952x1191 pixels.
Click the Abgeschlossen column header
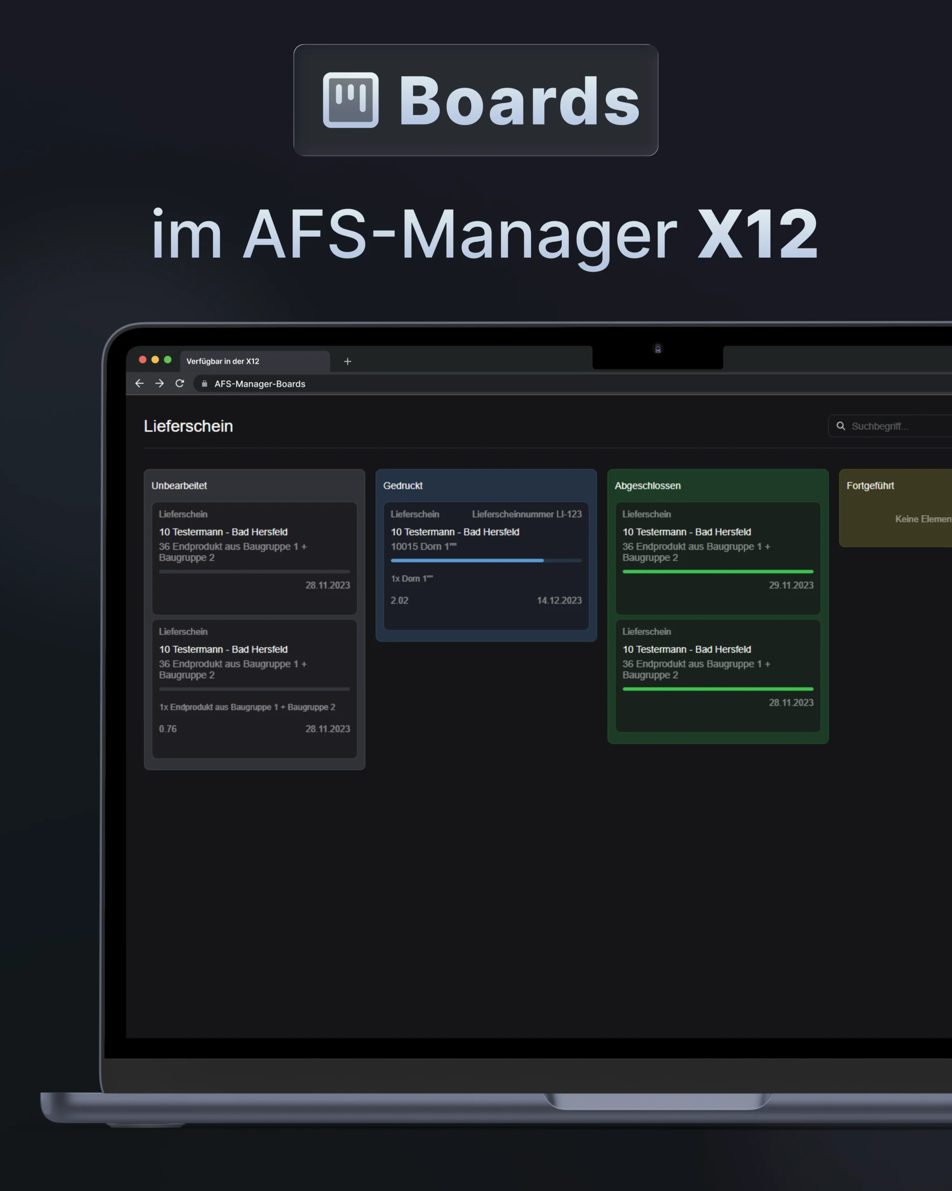coord(648,486)
